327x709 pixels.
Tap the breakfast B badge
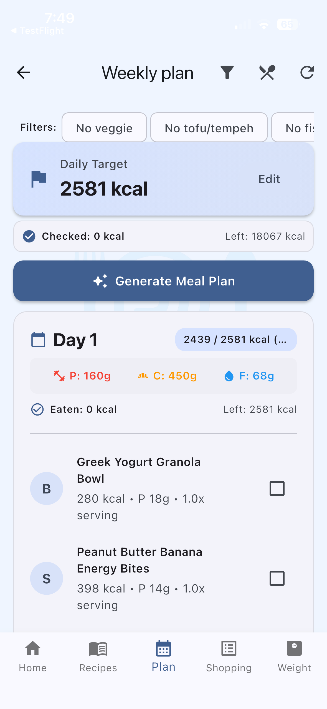pyautogui.click(x=47, y=488)
